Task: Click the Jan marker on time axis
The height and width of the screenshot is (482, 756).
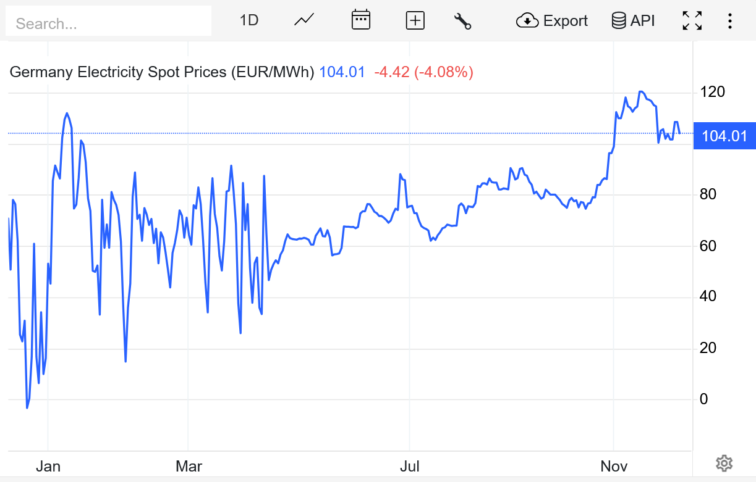Action: (x=48, y=467)
